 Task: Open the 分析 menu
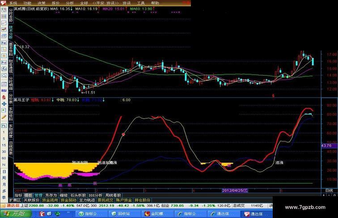pyautogui.click(x=70, y=3)
